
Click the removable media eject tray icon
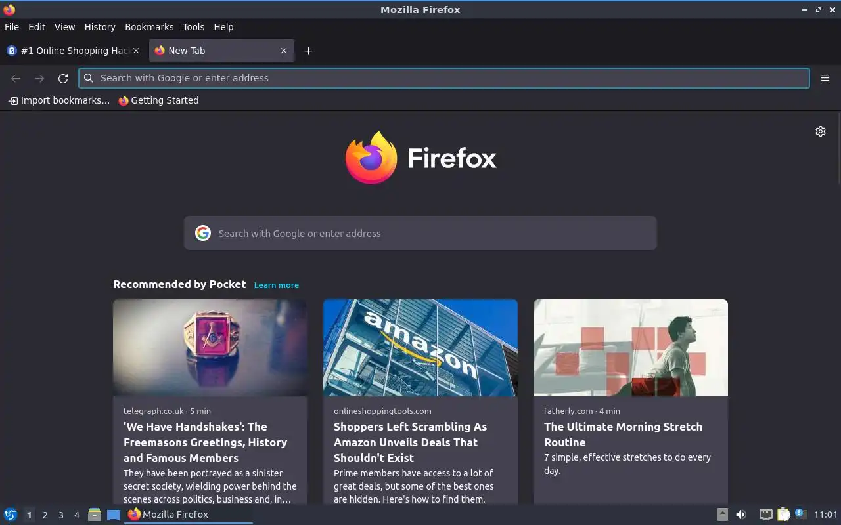point(722,514)
